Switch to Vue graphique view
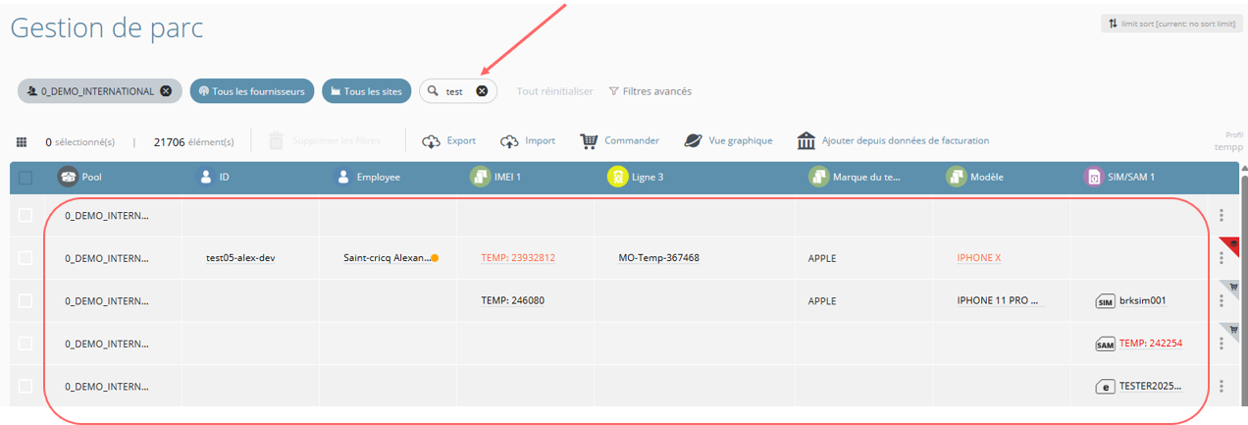The image size is (1248, 425). click(693, 141)
